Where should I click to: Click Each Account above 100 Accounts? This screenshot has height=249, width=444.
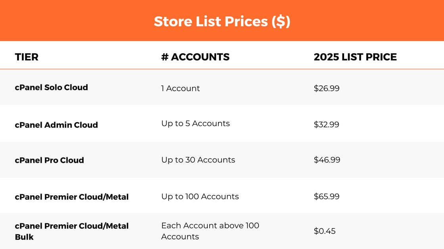[x=210, y=231]
